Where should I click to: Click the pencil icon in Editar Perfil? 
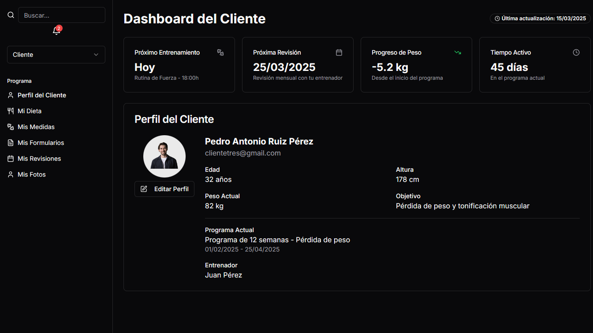tap(144, 189)
